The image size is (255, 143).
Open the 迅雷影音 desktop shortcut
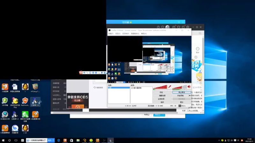[x=15, y=129]
